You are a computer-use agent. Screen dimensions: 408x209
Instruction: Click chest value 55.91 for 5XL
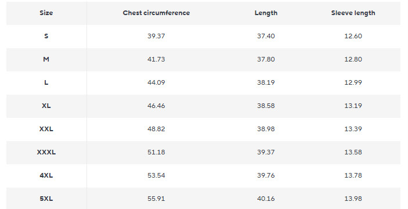coord(156,199)
